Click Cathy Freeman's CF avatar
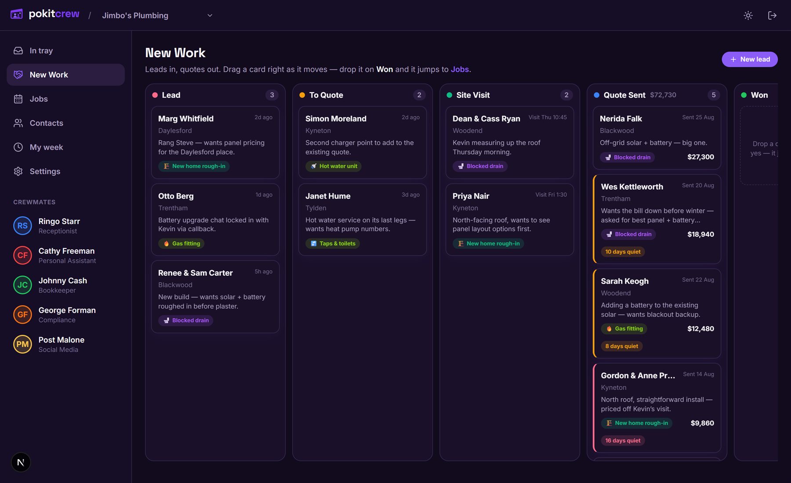The height and width of the screenshot is (483, 791). 22,255
